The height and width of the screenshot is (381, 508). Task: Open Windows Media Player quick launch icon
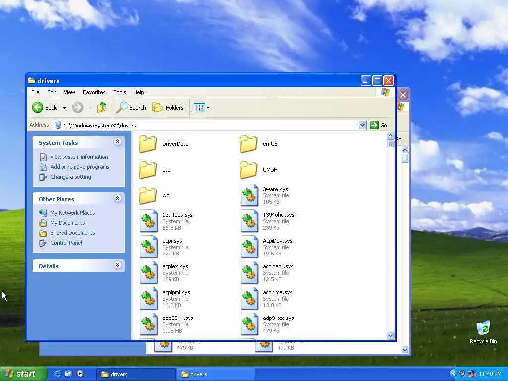80,374
